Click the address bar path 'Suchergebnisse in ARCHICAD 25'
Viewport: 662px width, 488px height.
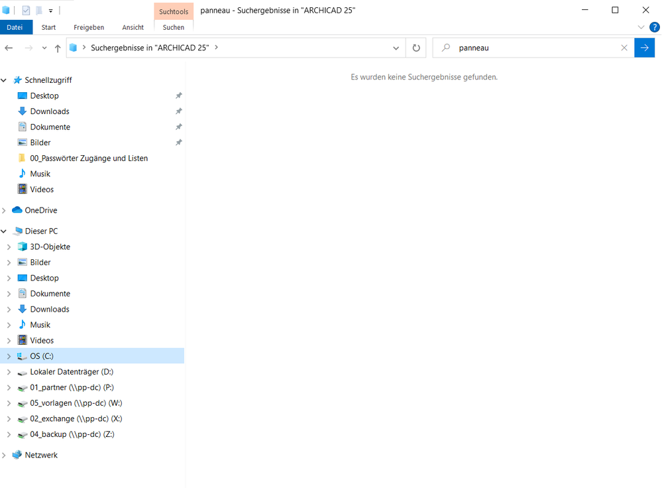[150, 48]
